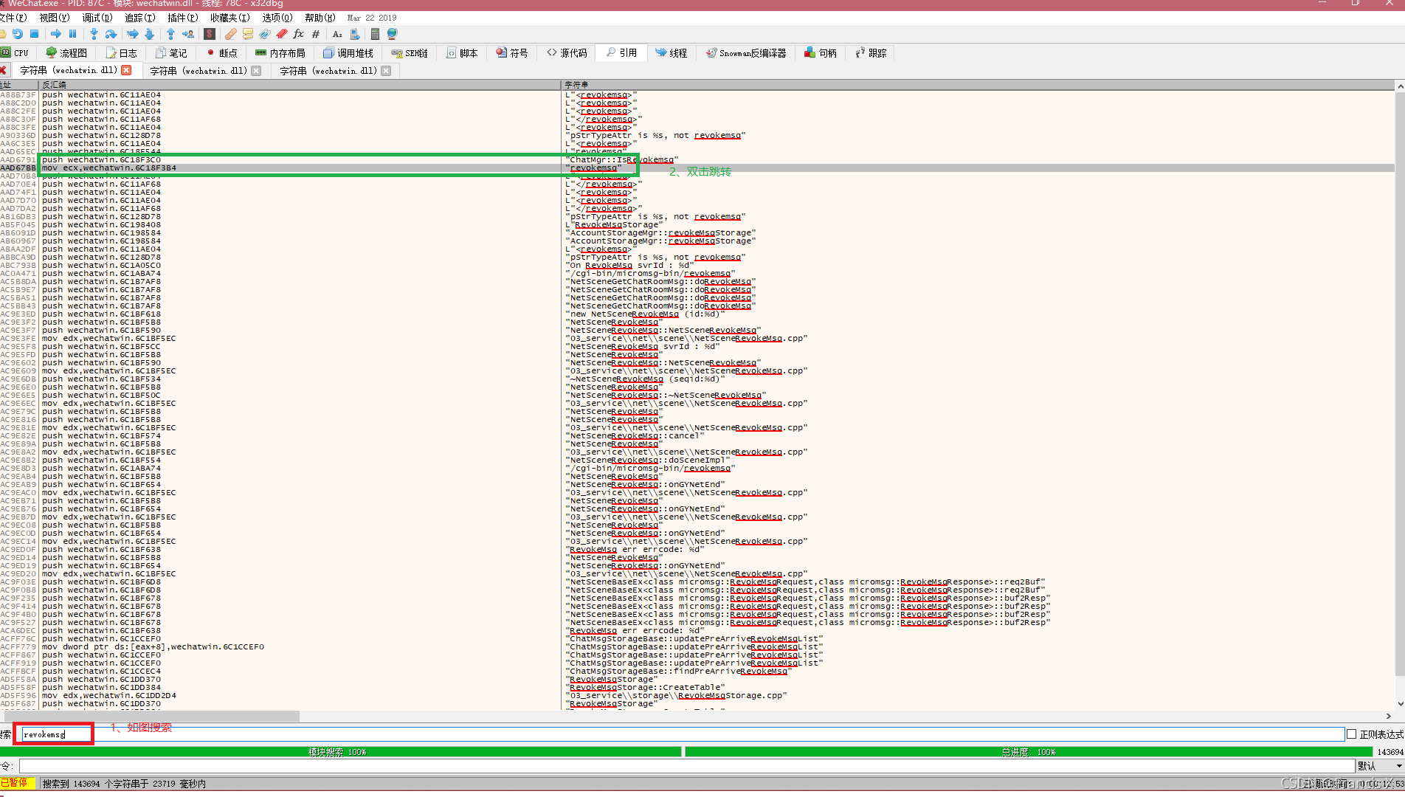Screen dimensions: 1405x797
Task: Close the second 字符串 (wechatwin.dll) sub-tab
Action: 256,71
